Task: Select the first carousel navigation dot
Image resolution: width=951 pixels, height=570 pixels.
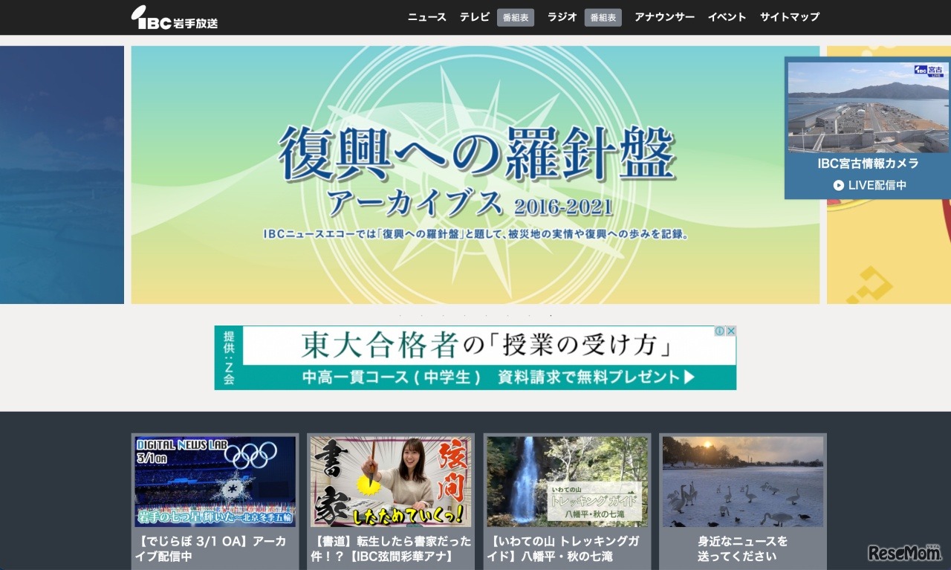Action: click(x=399, y=315)
